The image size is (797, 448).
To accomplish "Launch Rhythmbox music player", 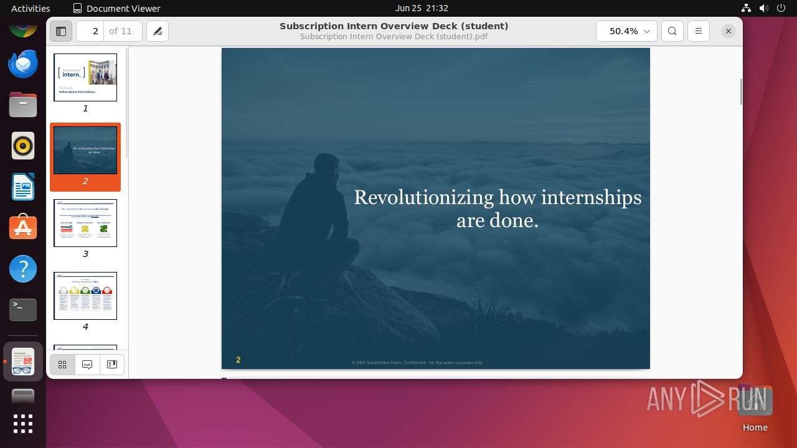I will 23,146.
